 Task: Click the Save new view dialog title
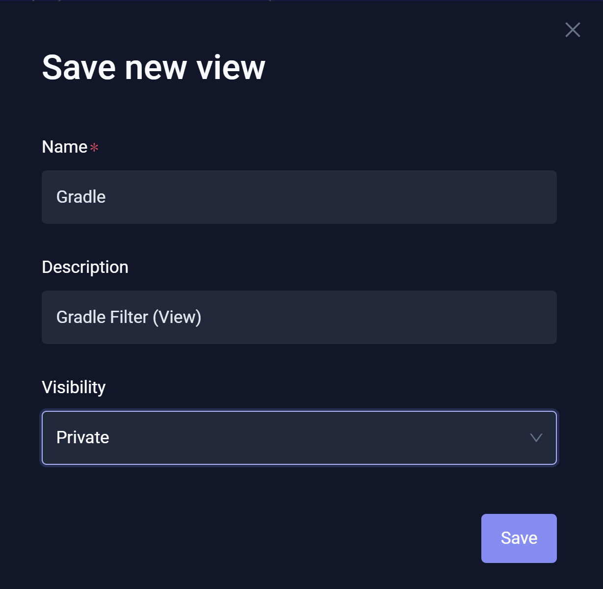pyautogui.click(x=154, y=67)
